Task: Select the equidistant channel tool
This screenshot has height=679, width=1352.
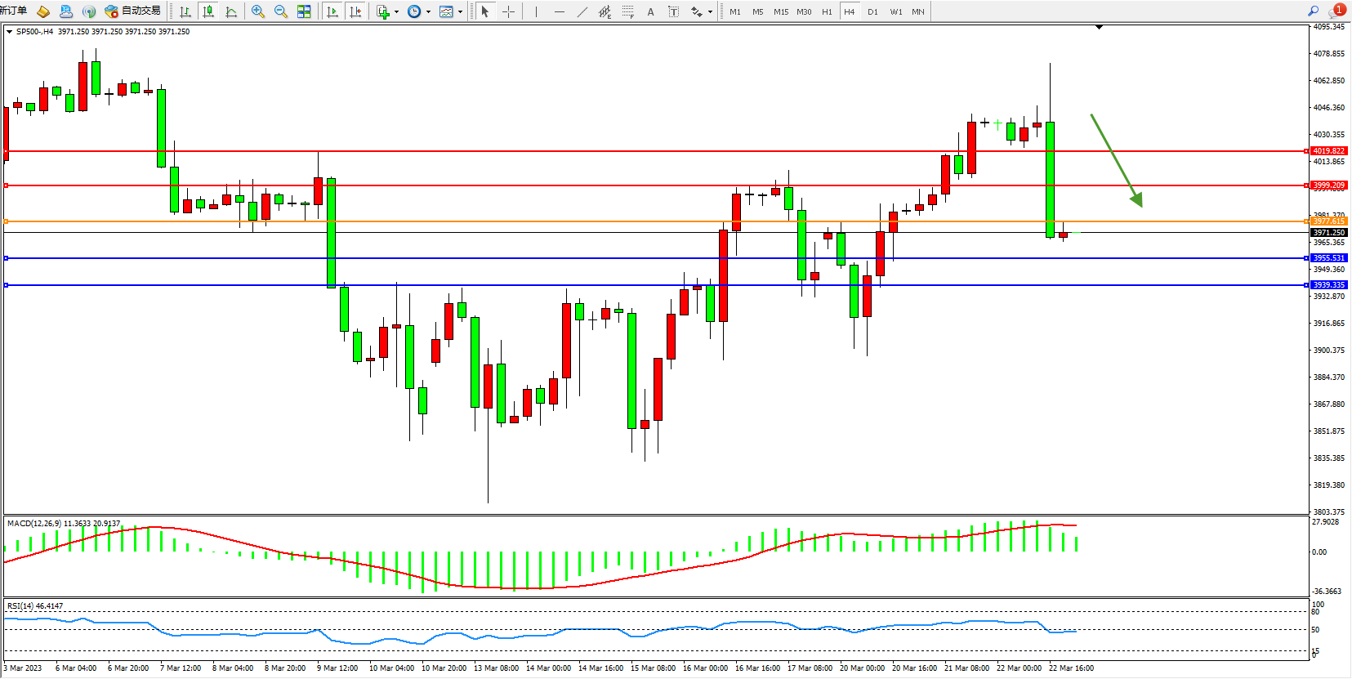Action: 605,11
